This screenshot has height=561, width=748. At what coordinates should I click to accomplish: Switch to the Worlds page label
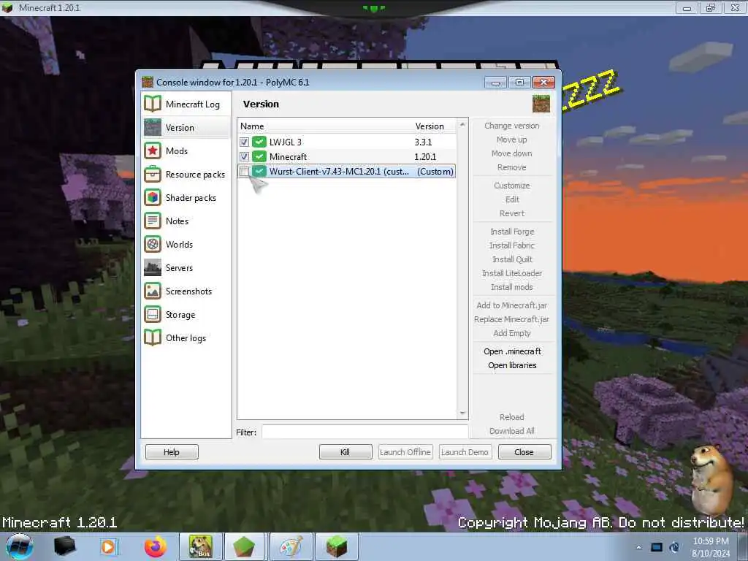pyautogui.click(x=180, y=244)
